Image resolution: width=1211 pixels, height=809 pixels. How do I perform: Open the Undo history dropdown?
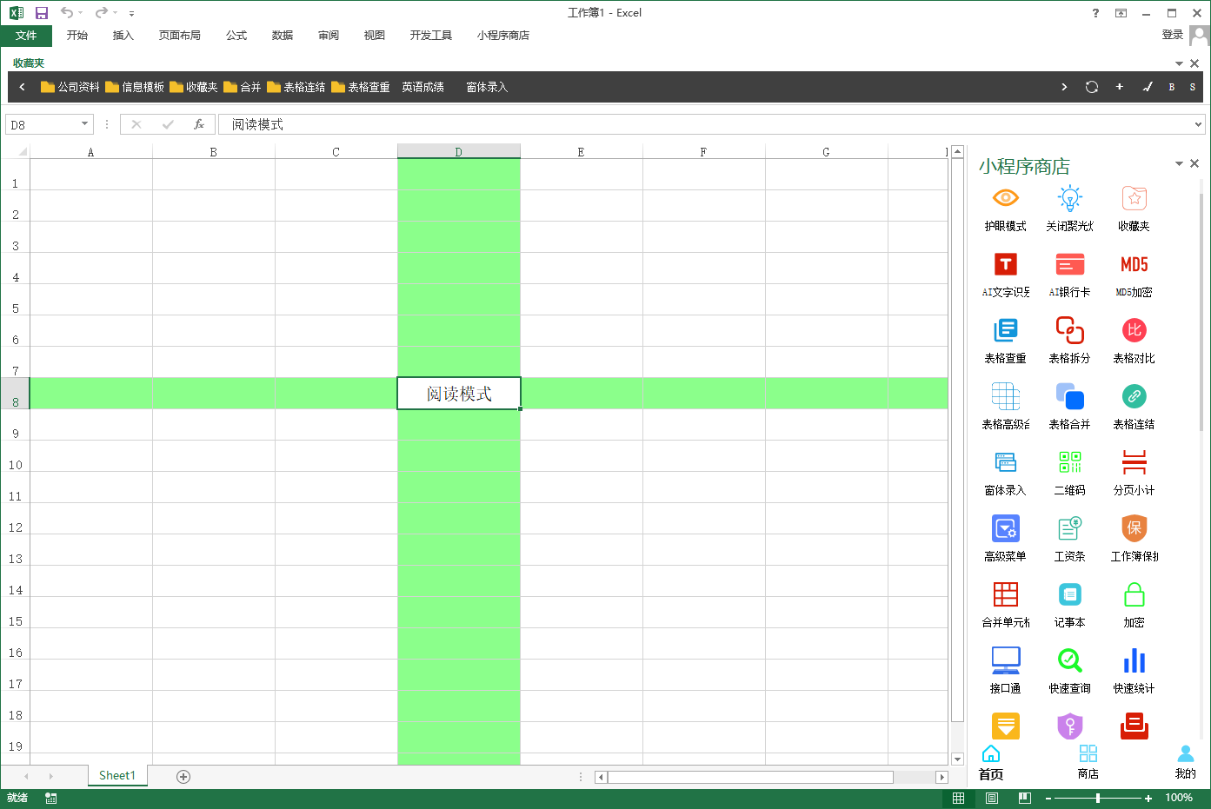(81, 13)
